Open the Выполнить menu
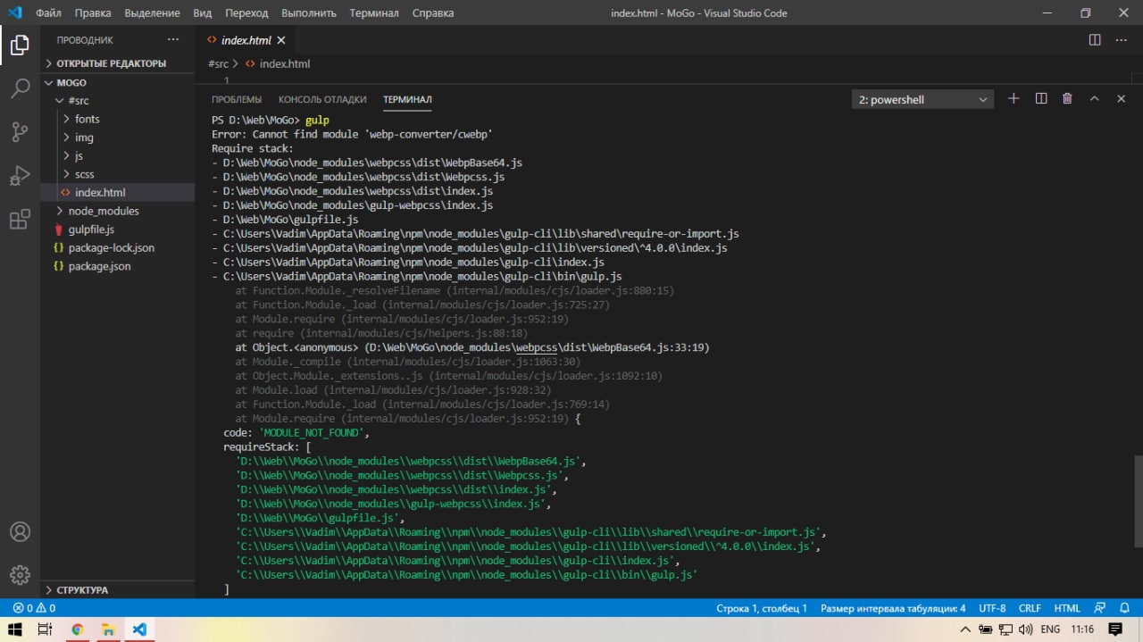 [x=309, y=13]
